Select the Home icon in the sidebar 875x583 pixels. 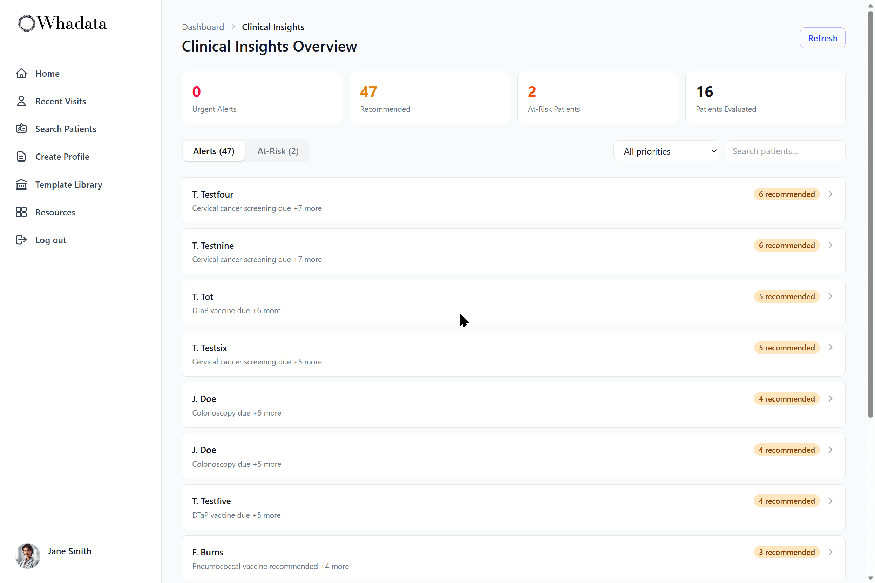tap(22, 73)
